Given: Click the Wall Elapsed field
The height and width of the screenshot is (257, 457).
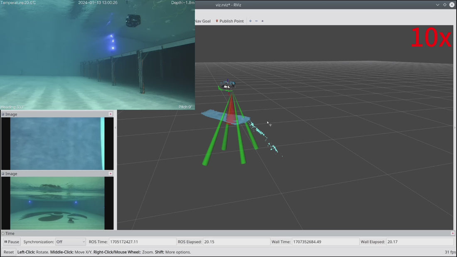Looking at the screenshot, I should [x=420, y=242].
